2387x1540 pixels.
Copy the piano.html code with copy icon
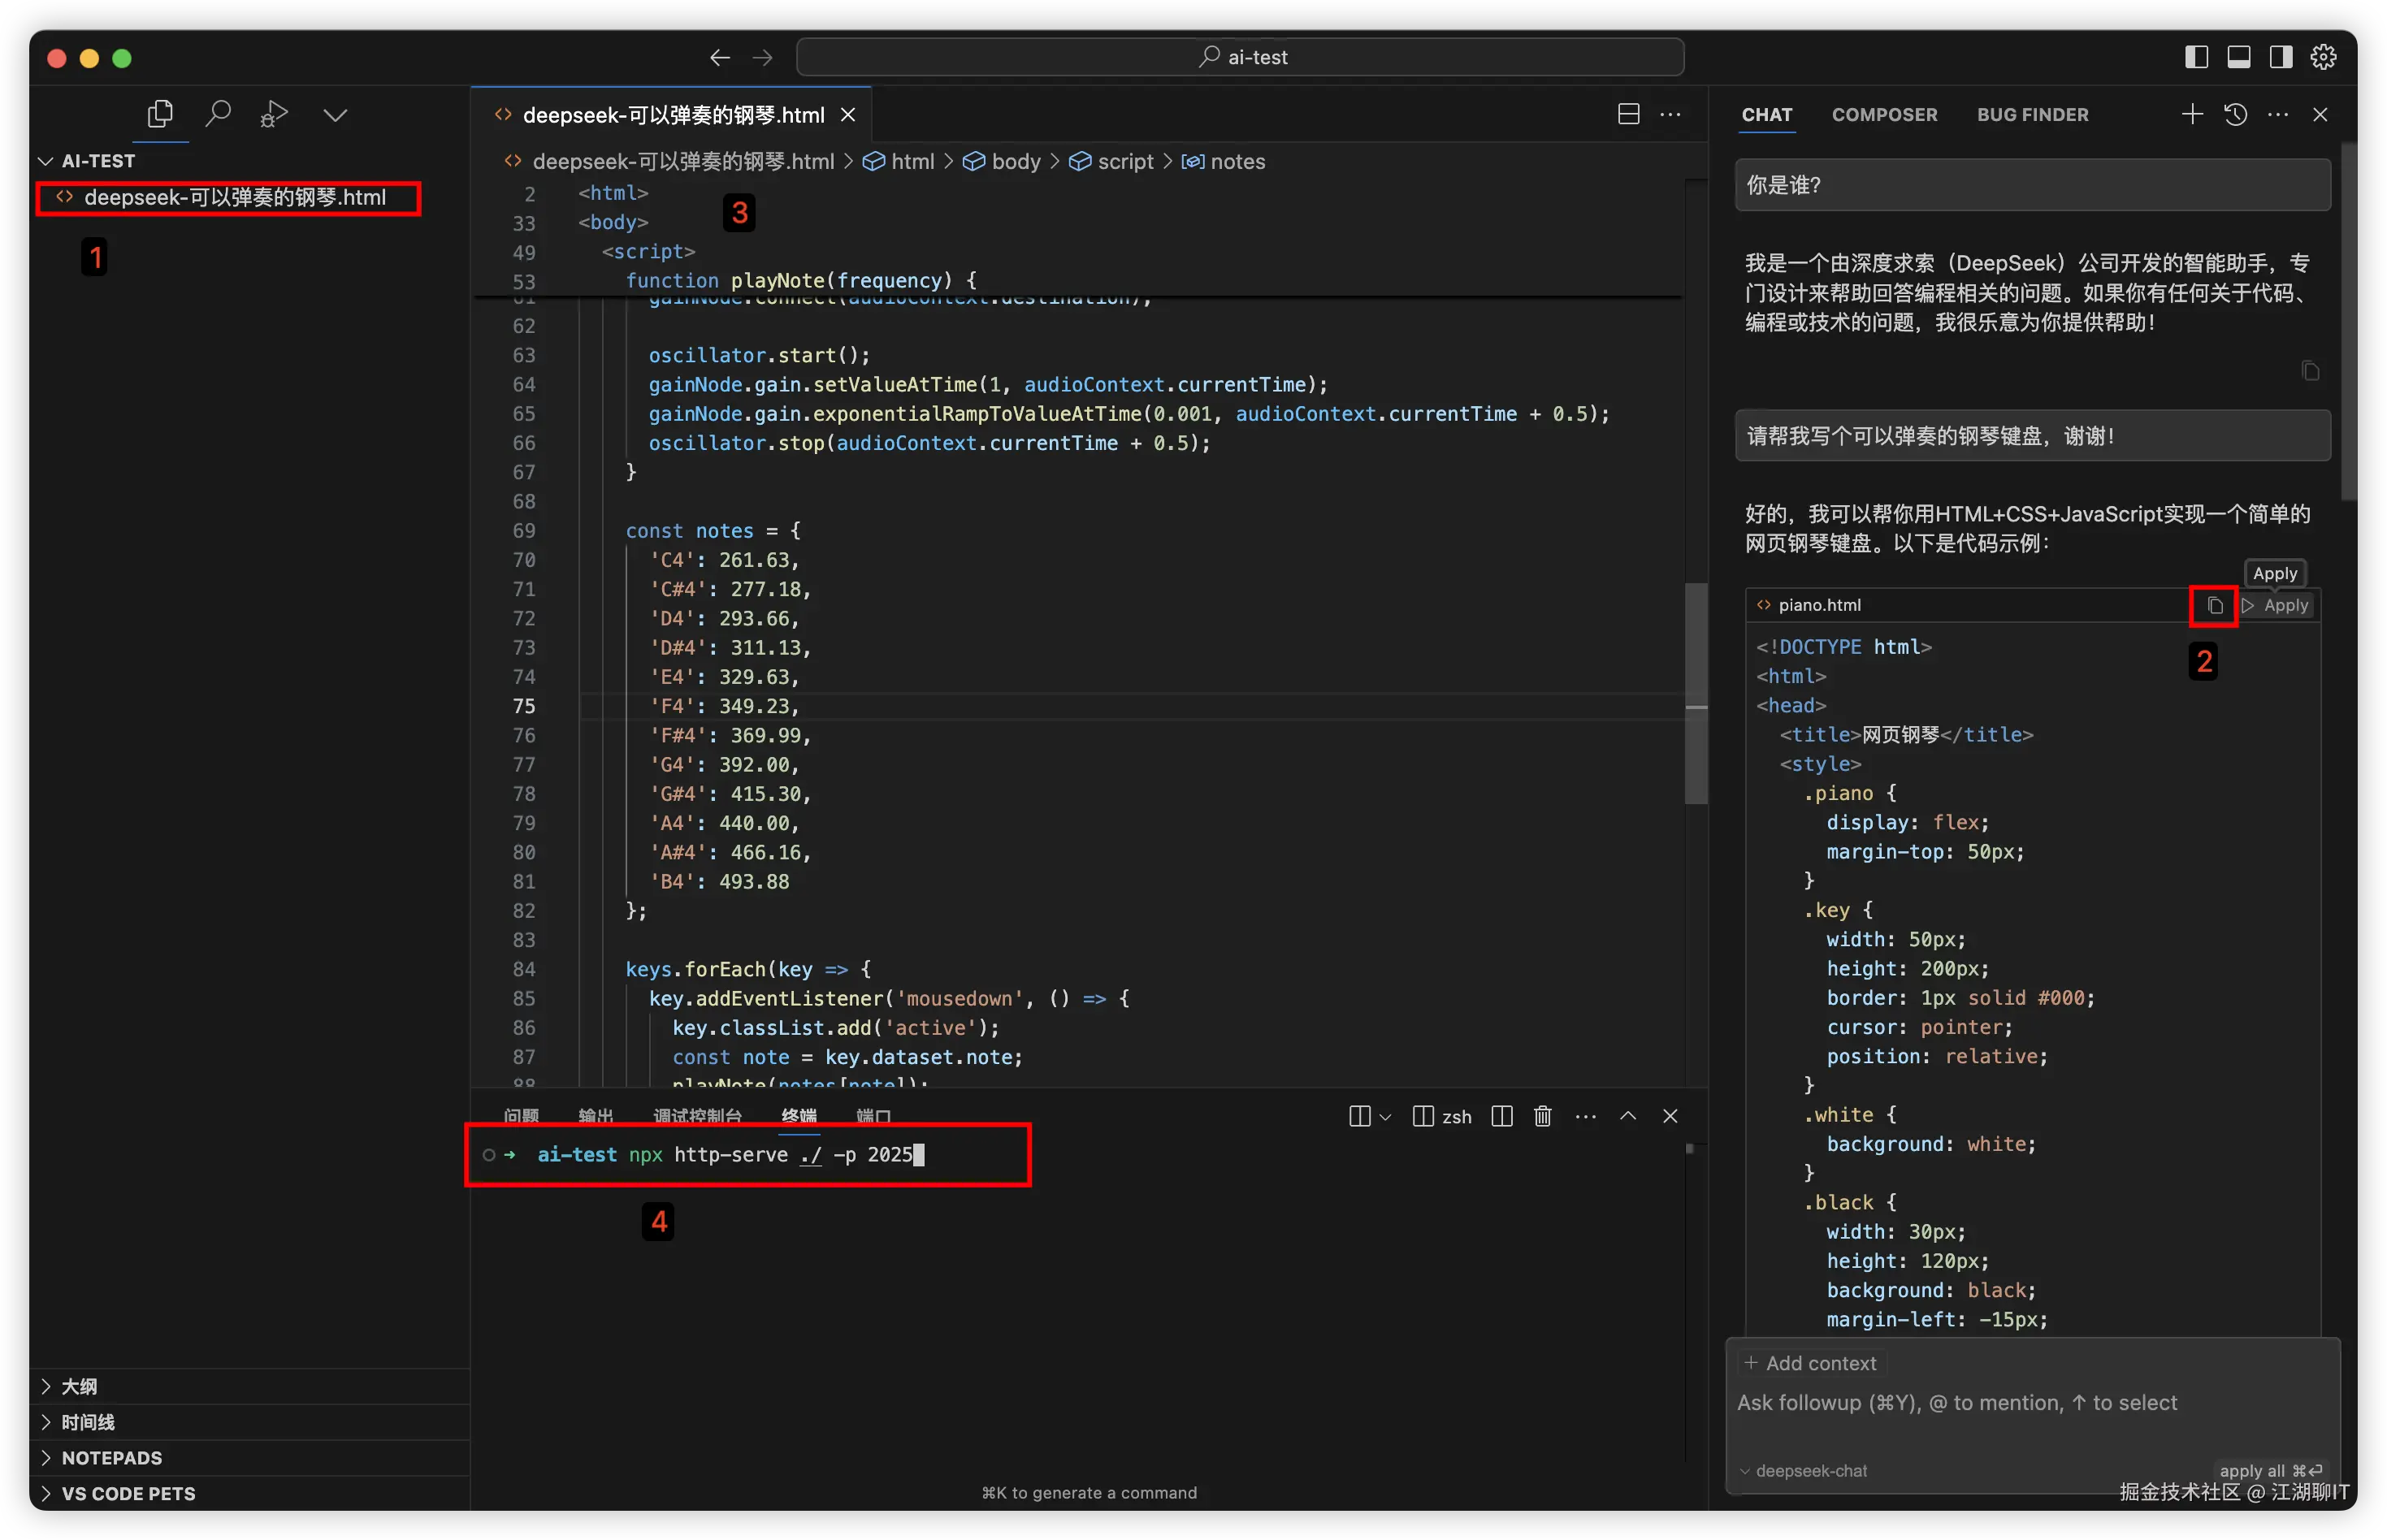[x=2213, y=605]
